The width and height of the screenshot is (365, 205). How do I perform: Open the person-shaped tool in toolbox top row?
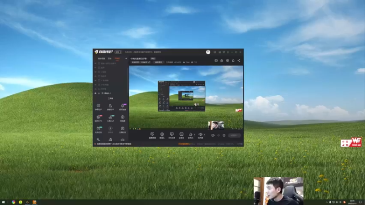click(x=110, y=107)
